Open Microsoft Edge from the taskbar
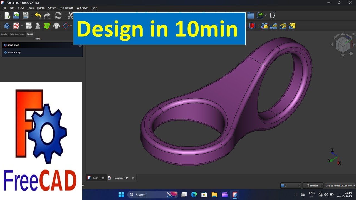The width and height of the screenshot is (356, 200). [x=194, y=195]
